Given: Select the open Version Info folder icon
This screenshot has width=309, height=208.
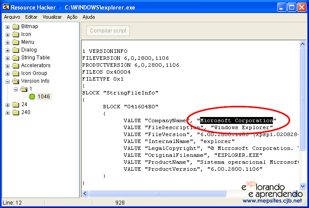Looking at the screenshot, I should pyautogui.click(x=16, y=81).
